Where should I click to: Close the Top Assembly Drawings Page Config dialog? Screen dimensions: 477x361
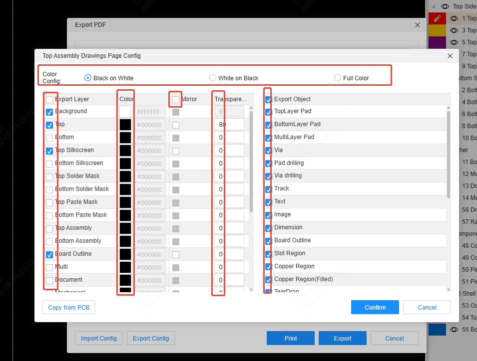(450, 56)
